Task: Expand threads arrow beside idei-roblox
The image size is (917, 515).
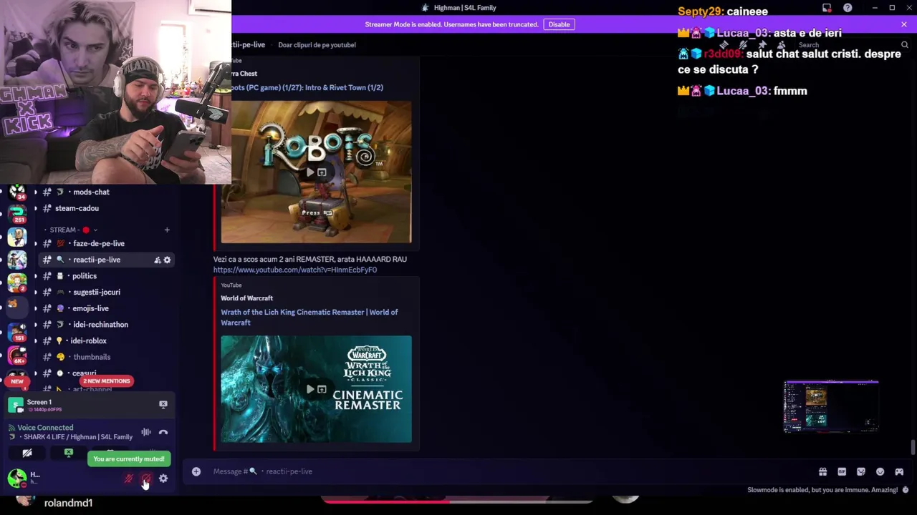Action: 35,341
